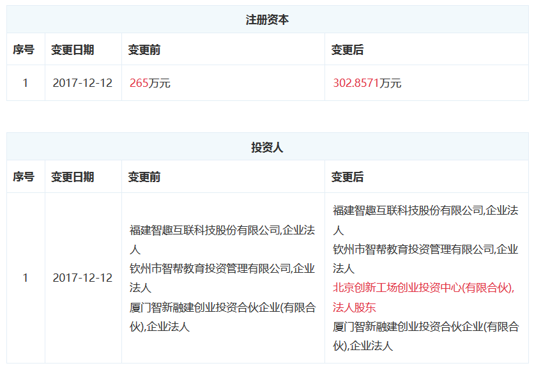Select 变更后 header in the 注册资本 table

point(347,50)
